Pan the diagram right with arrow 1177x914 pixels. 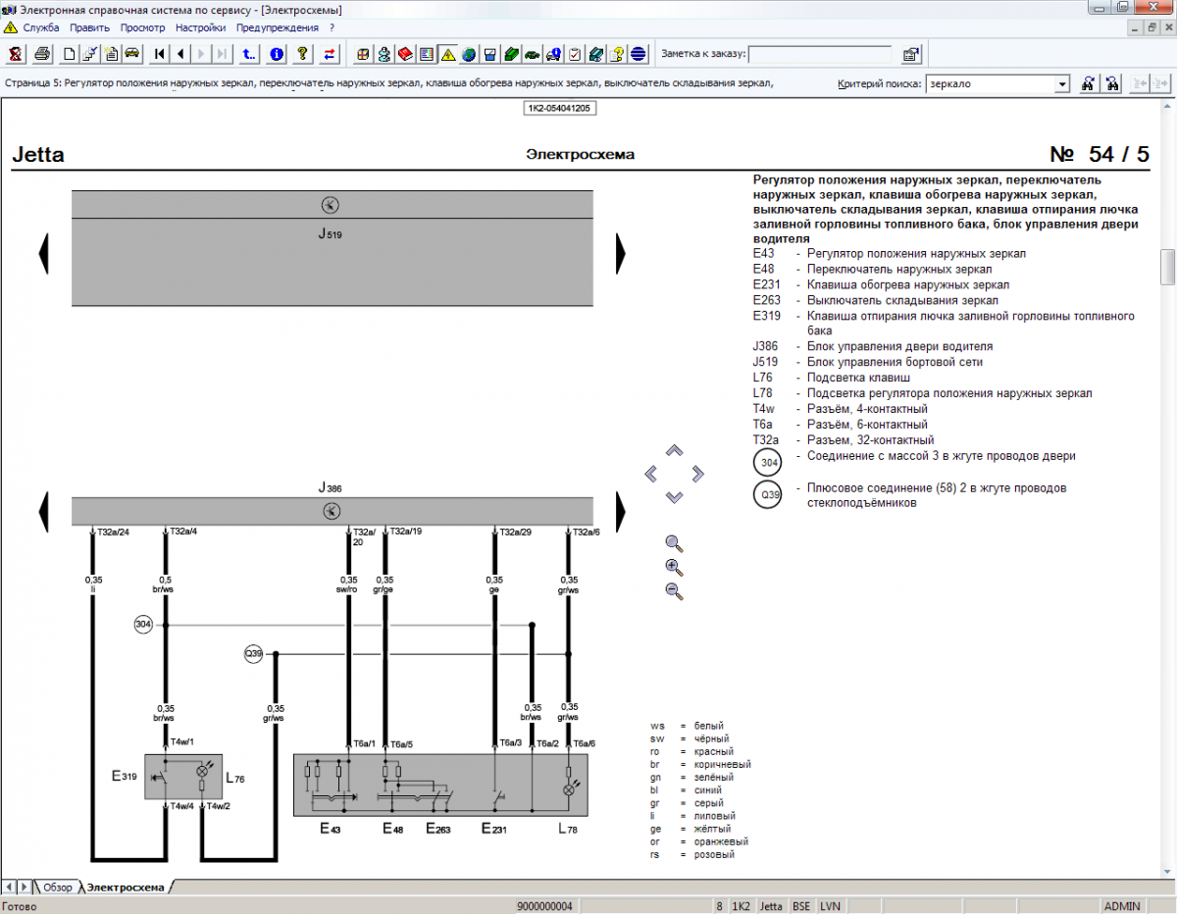tap(697, 475)
